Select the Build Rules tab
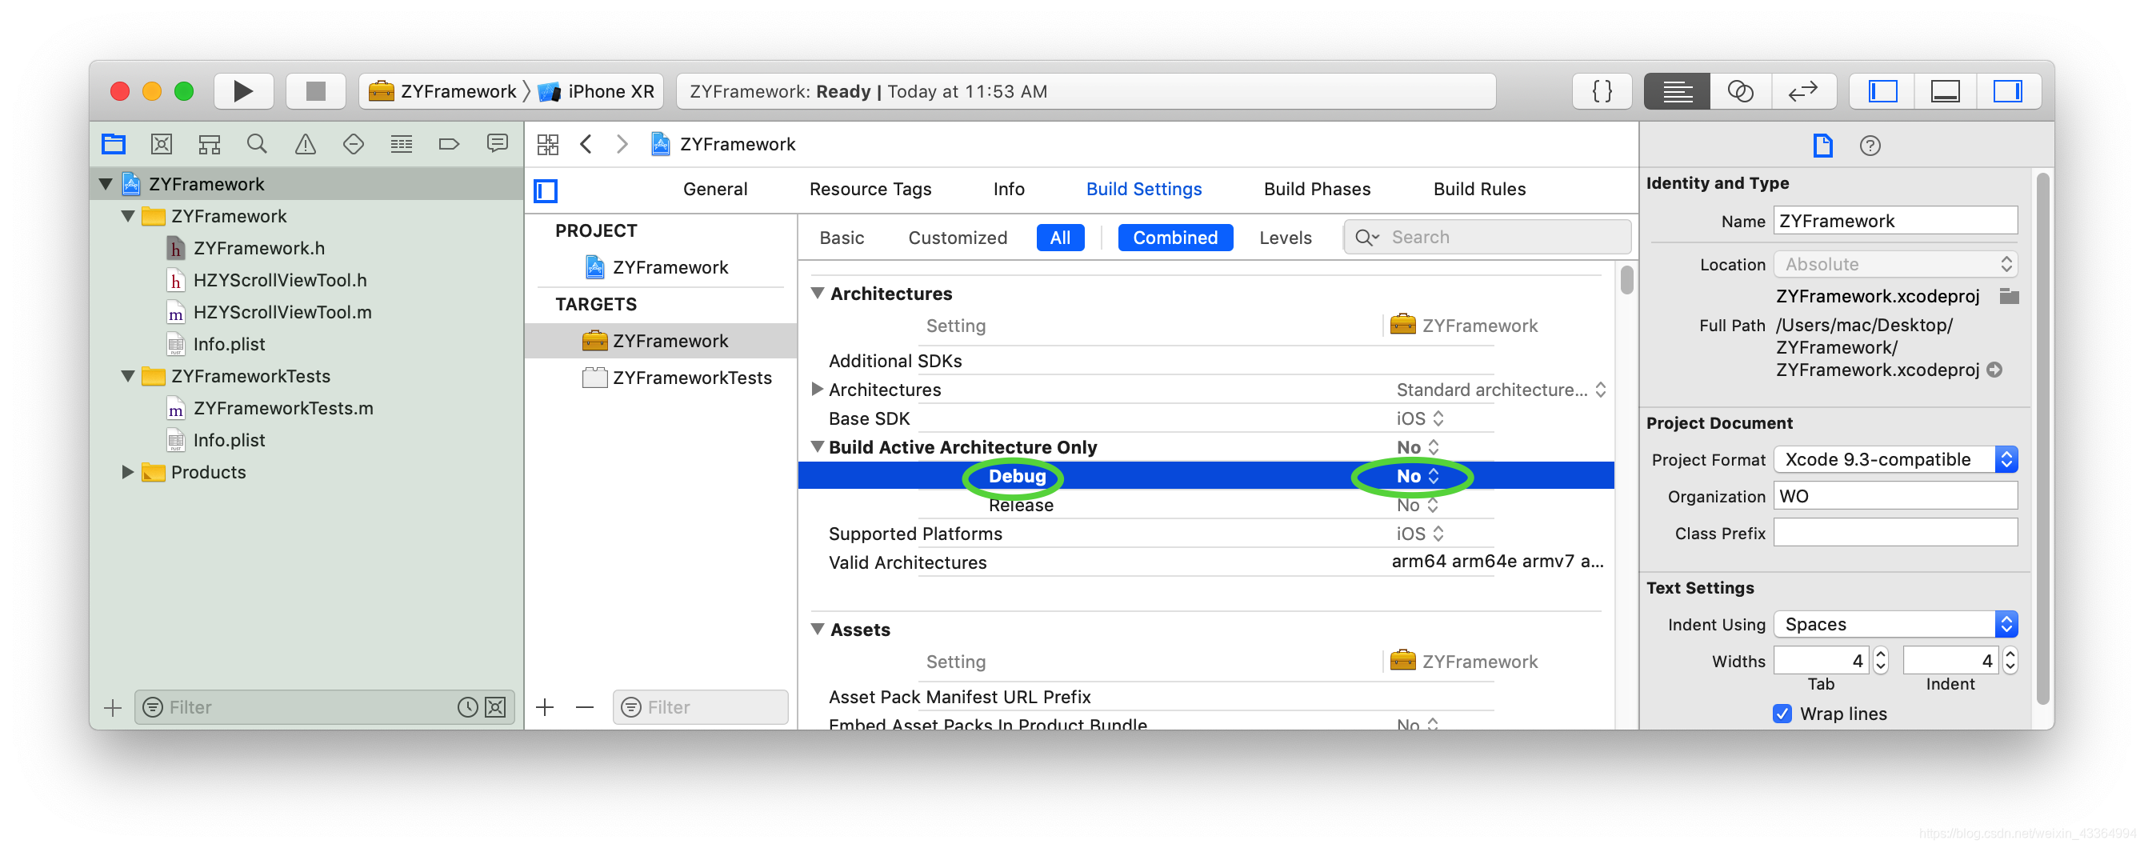Image resolution: width=2144 pixels, height=848 pixels. coord(1479,189)
